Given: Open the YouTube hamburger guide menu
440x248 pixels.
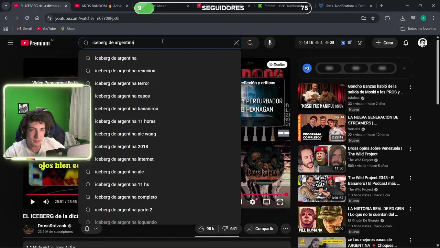Looking at the screenshot, I should point(10,43).
